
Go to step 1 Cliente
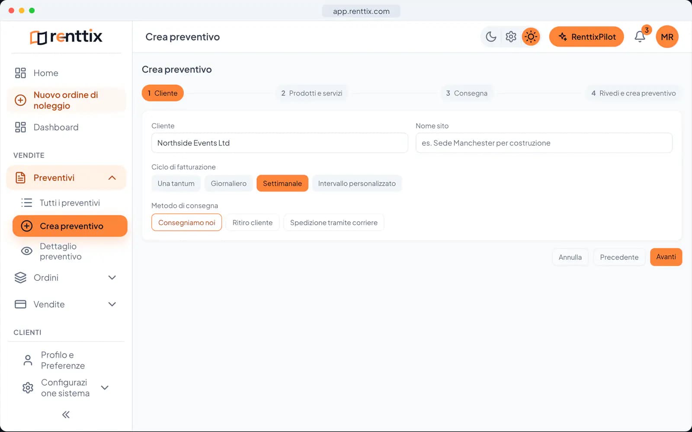point(163,93)
